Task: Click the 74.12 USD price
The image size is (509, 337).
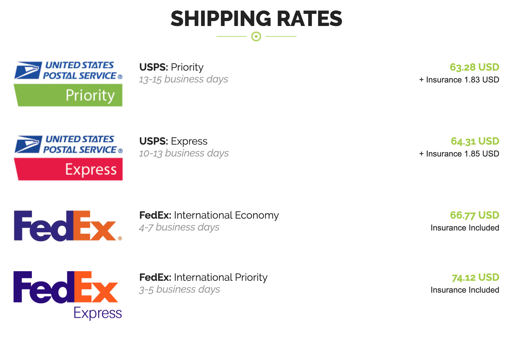Action: (475, 277)
